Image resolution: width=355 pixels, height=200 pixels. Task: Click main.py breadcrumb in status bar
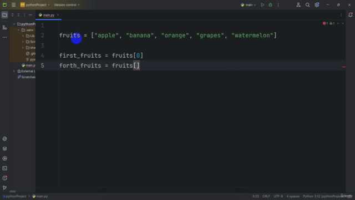pos(40,196)
